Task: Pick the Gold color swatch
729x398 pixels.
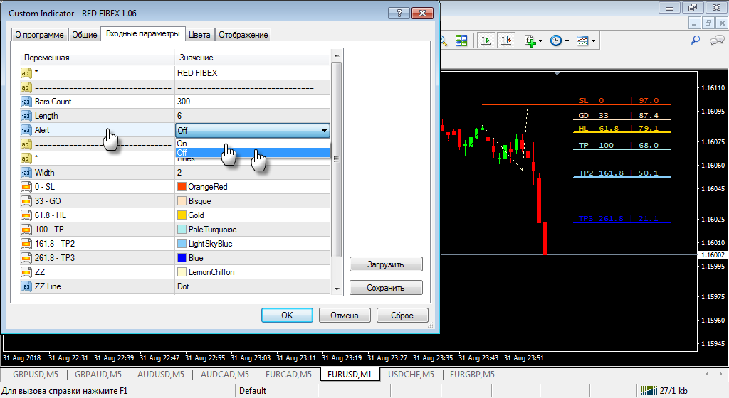Action: (182, 215)
